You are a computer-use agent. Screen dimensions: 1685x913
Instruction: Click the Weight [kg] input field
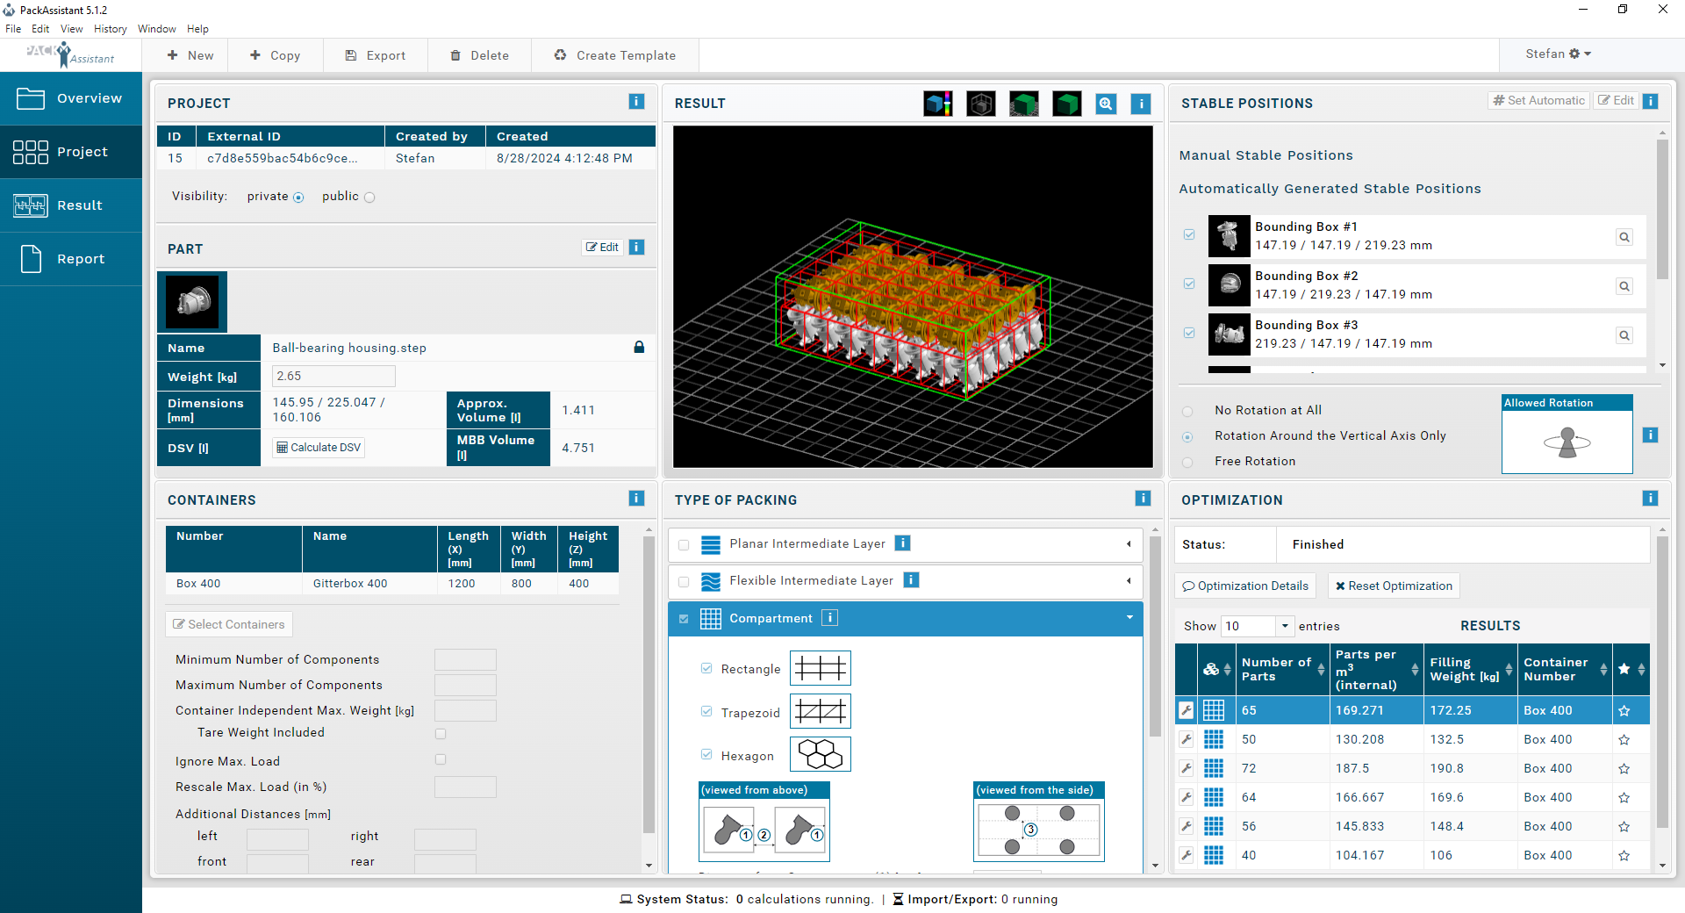click(x=333, y=377)
